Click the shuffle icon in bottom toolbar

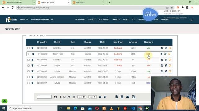(x=69, y=97)
